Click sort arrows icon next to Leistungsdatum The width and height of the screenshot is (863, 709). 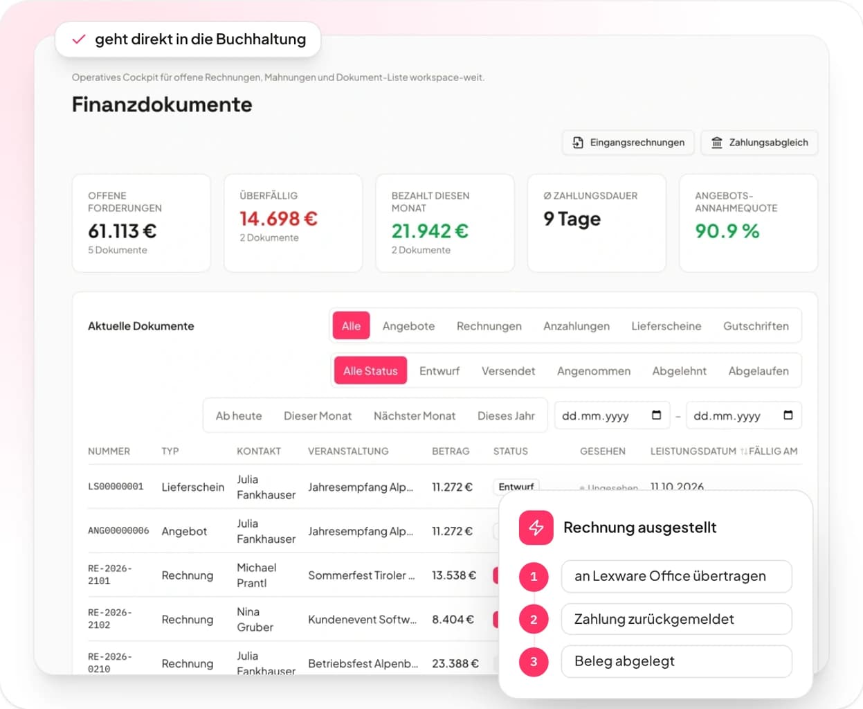click(x=743, y=451)
